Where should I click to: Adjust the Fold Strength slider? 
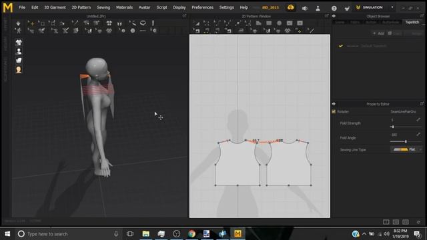coord(406,127)
